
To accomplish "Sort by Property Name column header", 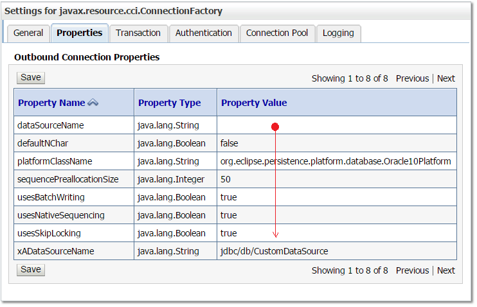I will click(51, 103).
